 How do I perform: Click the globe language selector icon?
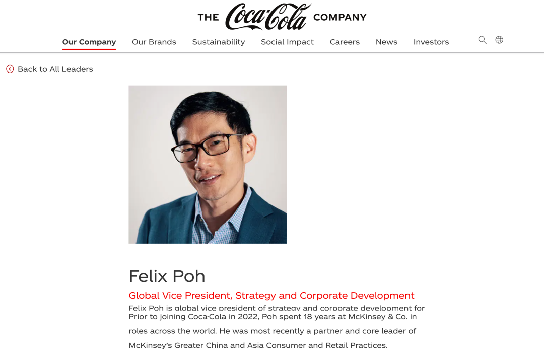tap(499, 40)
